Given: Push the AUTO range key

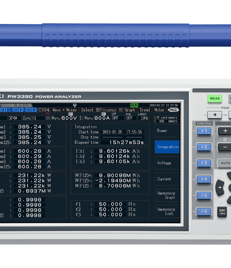Looking at the screenshot, I should pos(224,163).
